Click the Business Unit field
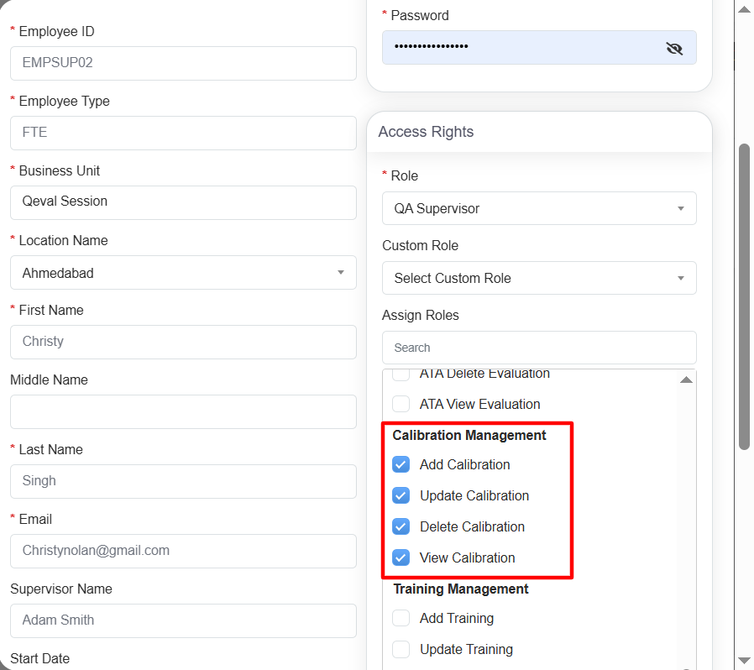 click(183, 202)
